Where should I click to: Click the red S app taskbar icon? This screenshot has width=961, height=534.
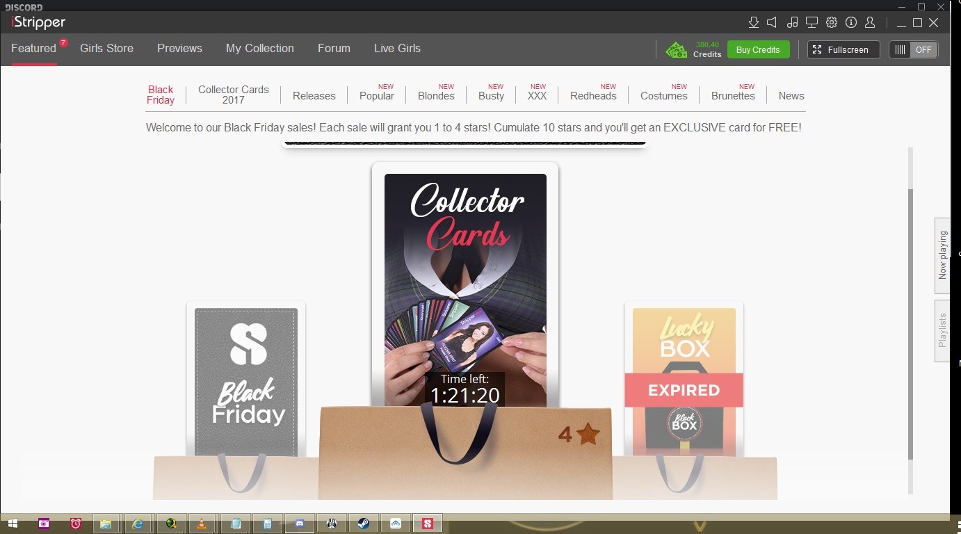428,524
